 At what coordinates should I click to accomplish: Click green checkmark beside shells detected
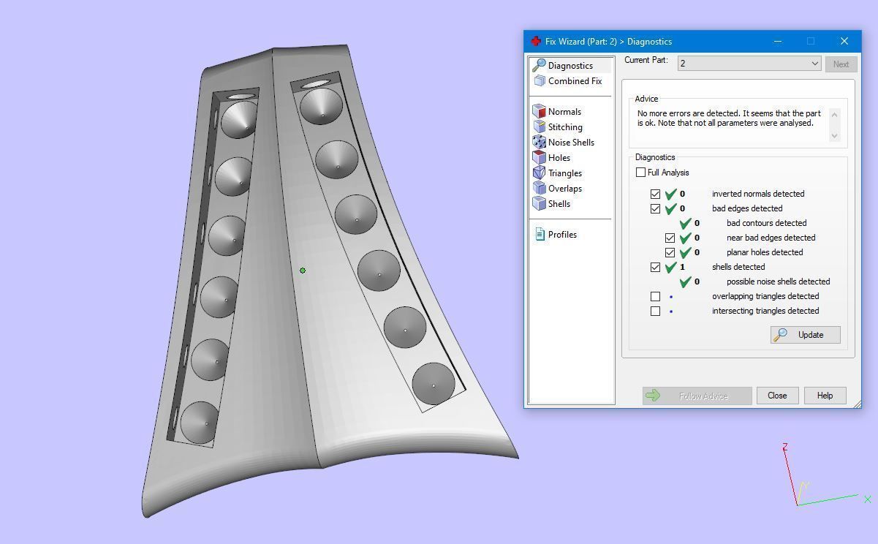point(670,267)
